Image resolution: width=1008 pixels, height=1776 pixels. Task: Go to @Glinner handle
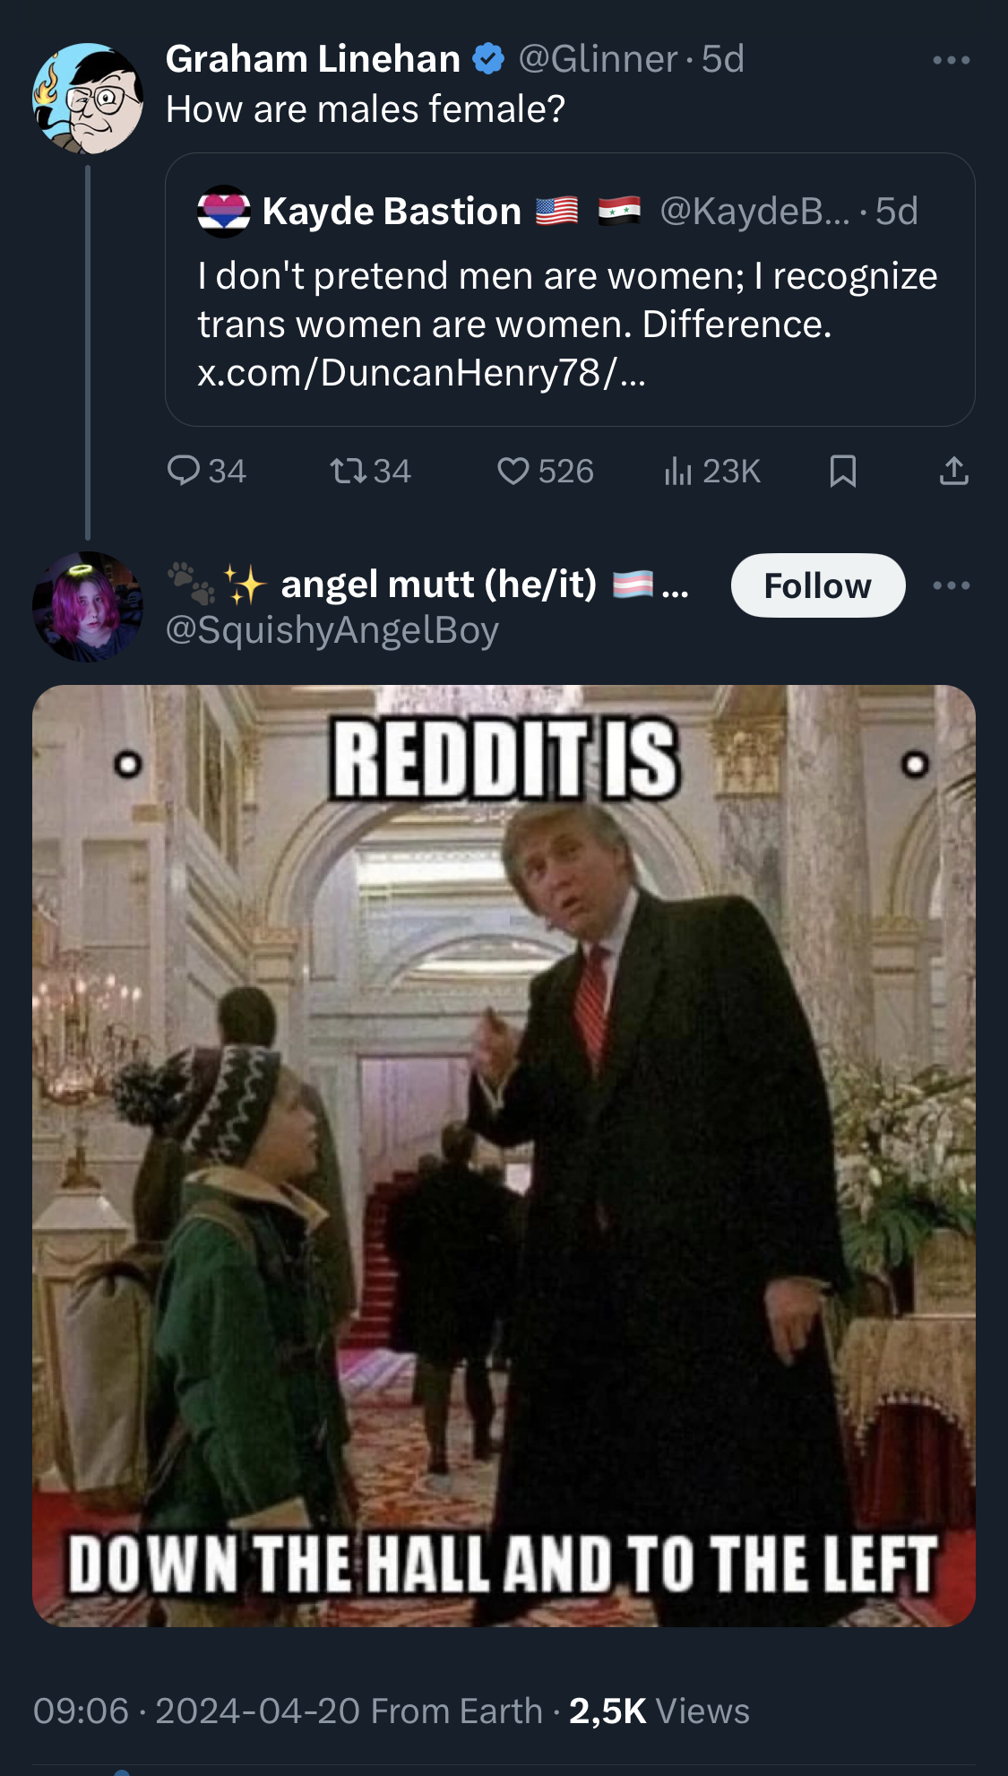pyautogui.click(x=598, y=59)
